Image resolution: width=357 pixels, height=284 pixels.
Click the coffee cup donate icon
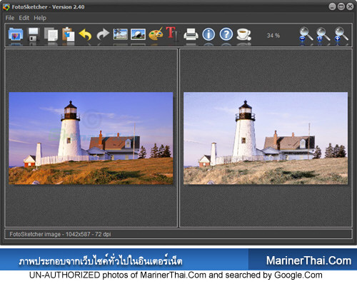pos(243,34)
